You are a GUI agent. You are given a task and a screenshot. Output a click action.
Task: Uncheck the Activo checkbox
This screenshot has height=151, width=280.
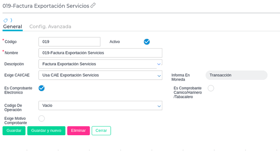(147, 42)
